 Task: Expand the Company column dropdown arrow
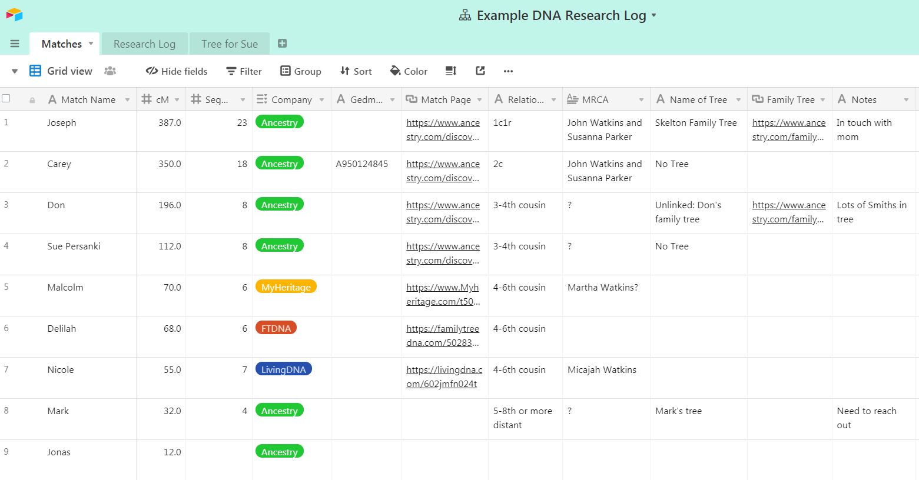[x=321, y=100]
